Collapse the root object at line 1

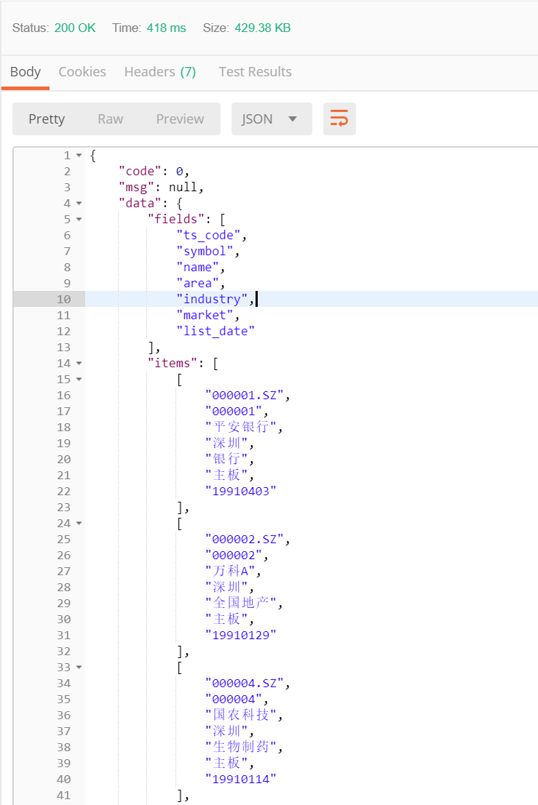[x=79, y=155]
